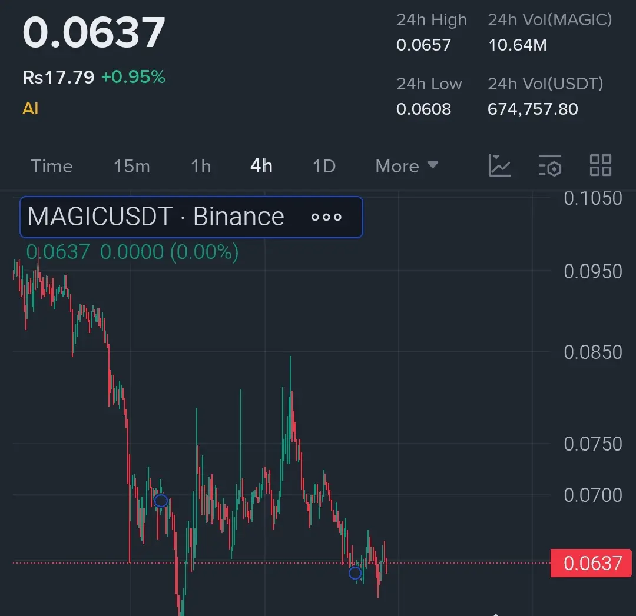
Task: Click the blue circle marker near 0.0700
Action: [x=161, y=501]
